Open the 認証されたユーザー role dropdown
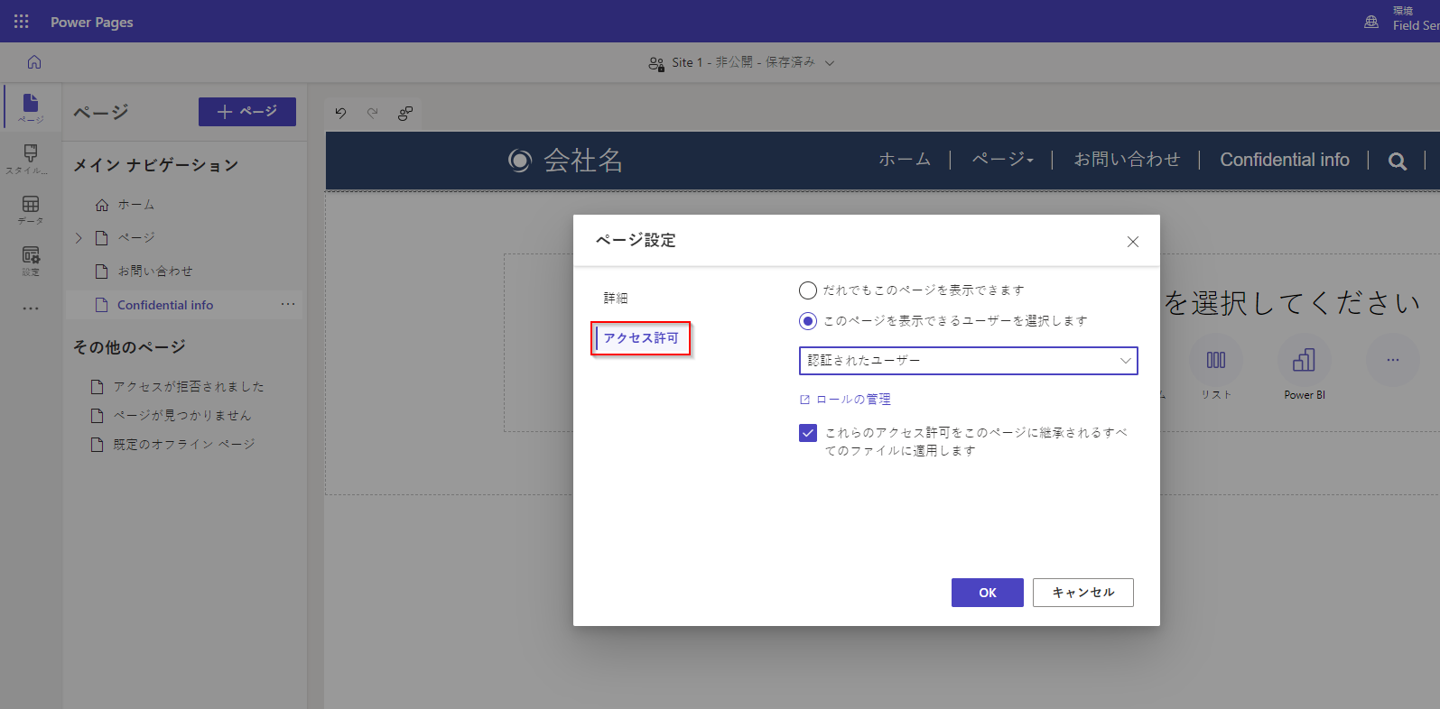Image resolution: width=1440 pixels, height=709 pixels. 969,361
